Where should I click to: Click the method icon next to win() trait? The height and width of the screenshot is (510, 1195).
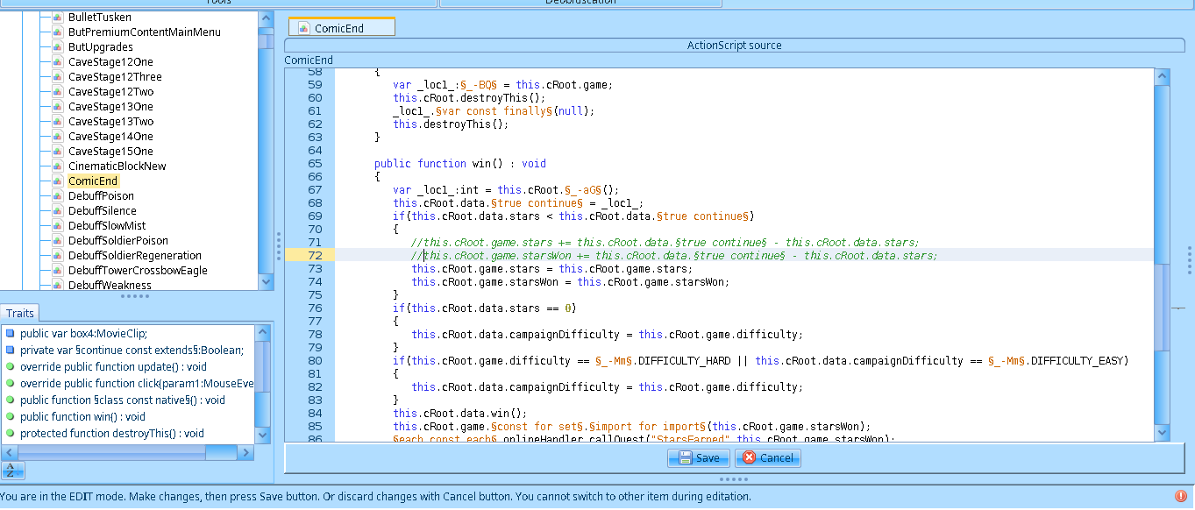10,417
